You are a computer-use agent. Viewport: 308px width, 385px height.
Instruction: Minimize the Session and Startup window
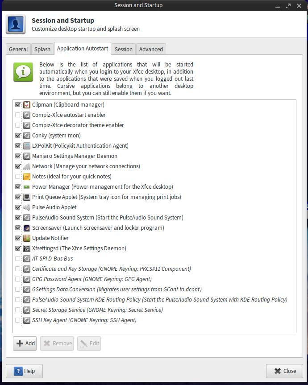(278, 6)
